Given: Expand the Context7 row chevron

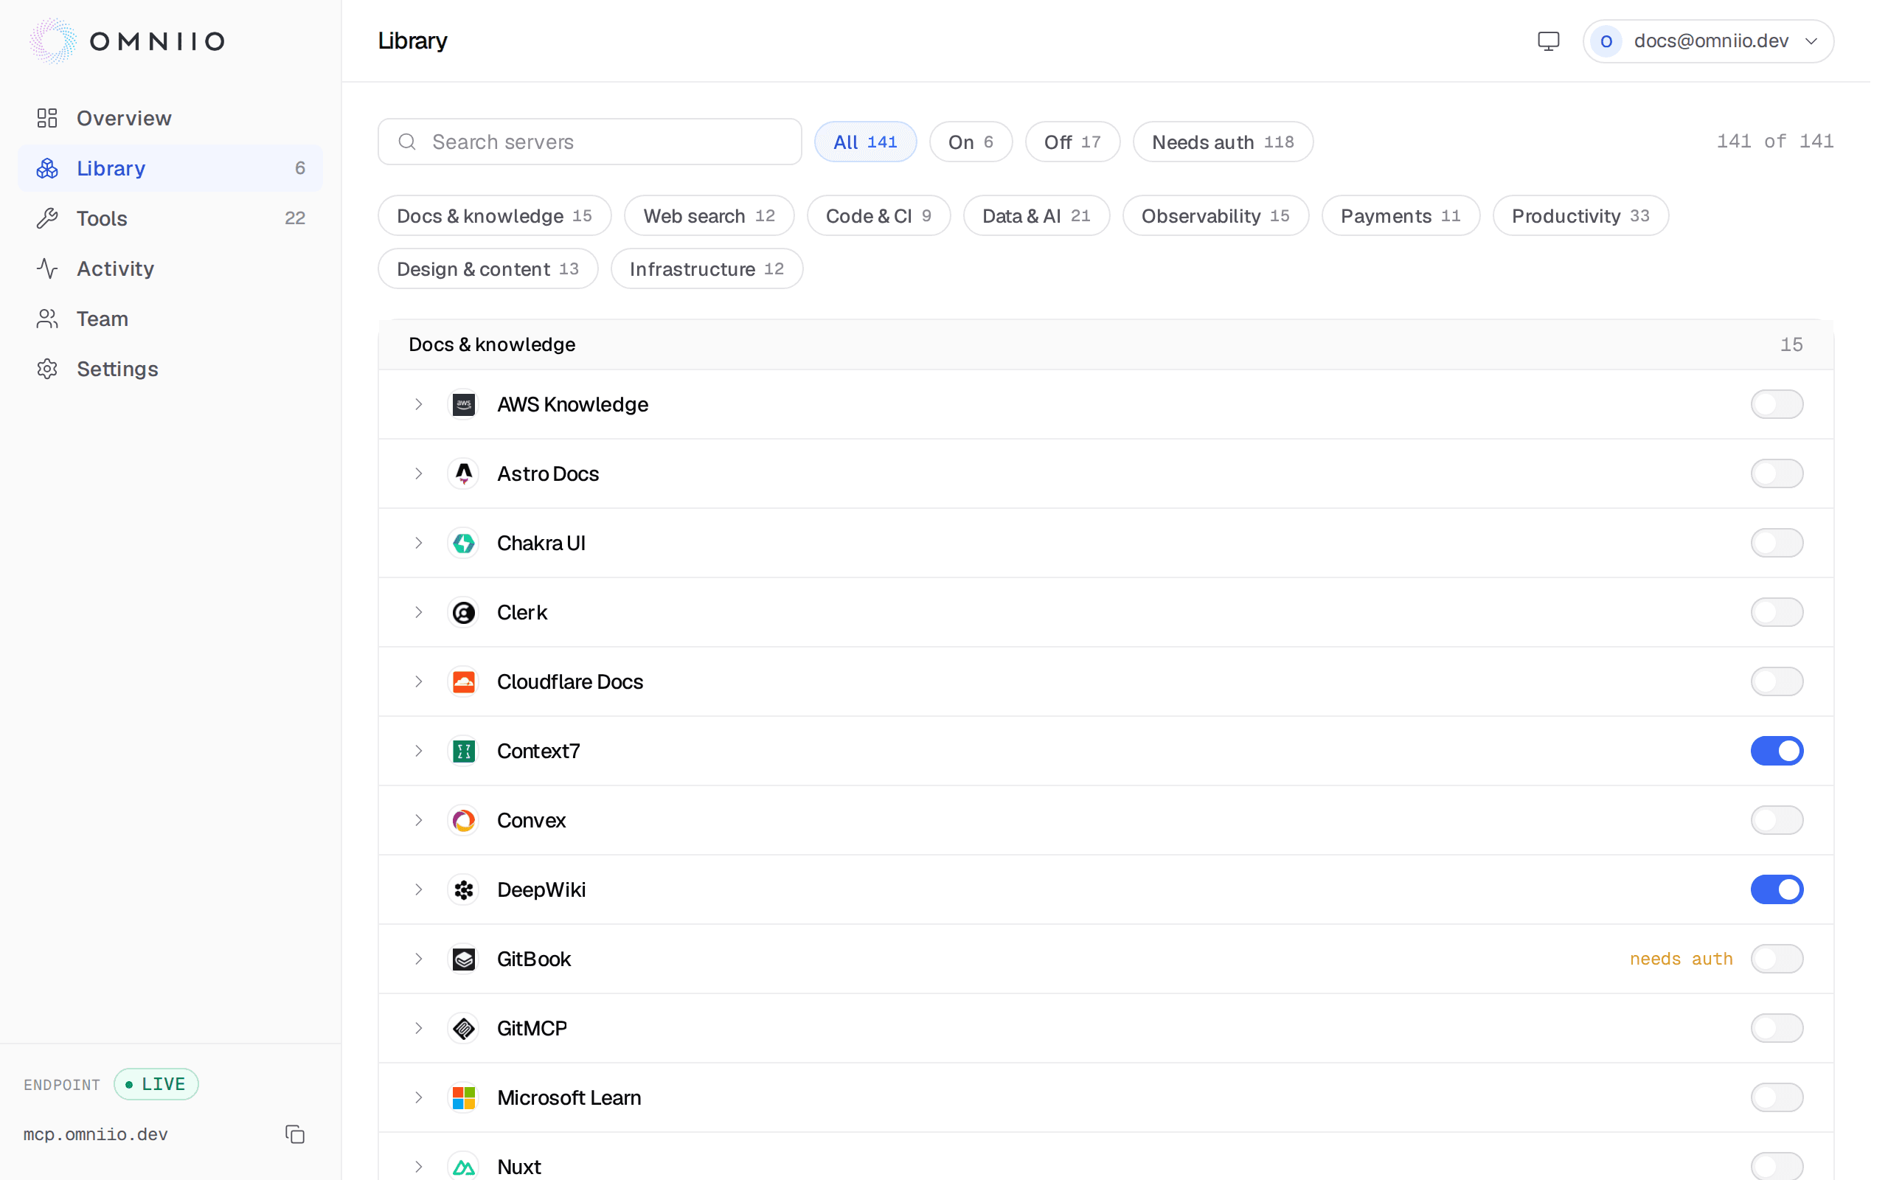Looking at the screenshot, I should tap(418, 751).
